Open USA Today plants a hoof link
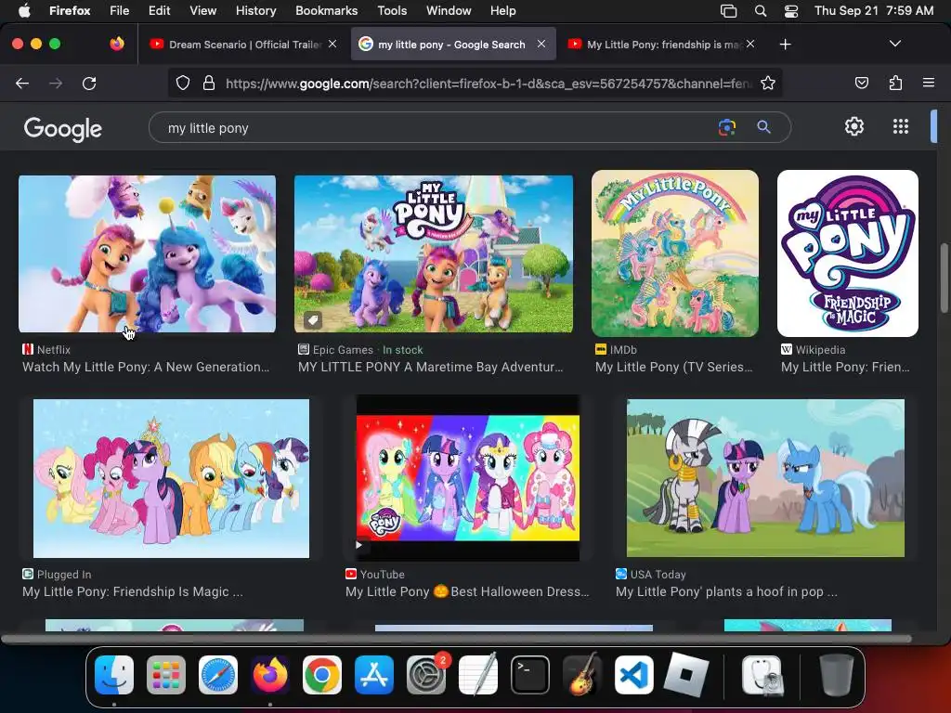Viewport: 951px width, 713px height. pos(726,591)
